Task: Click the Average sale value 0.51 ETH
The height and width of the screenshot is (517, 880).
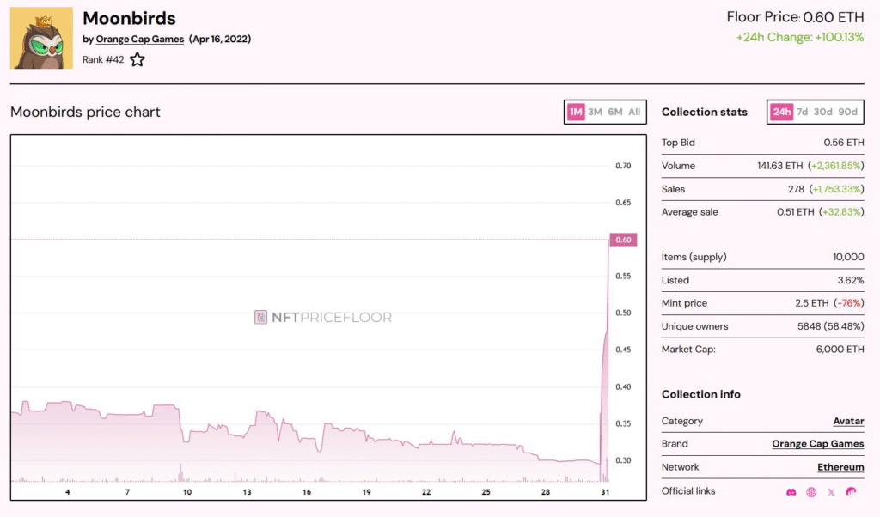Action: click(795, 212)
